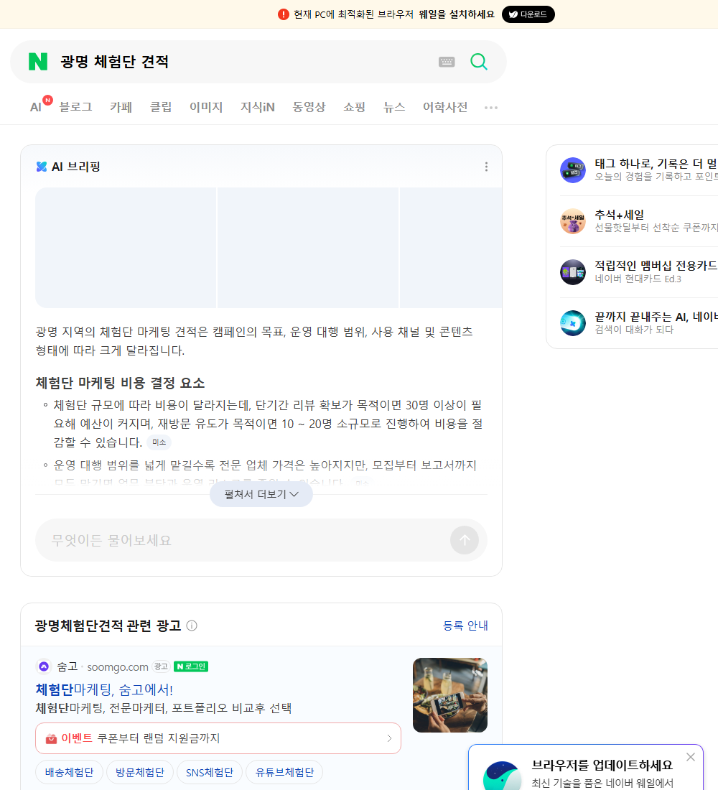Click the 끝까지 끝내주는 AI promo icon

click(x=573, y=323)
